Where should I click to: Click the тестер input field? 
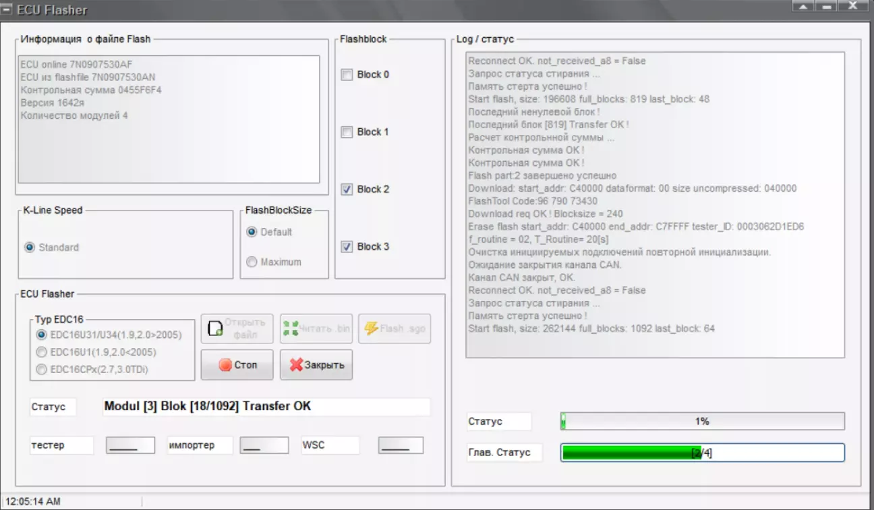[130, 445]
